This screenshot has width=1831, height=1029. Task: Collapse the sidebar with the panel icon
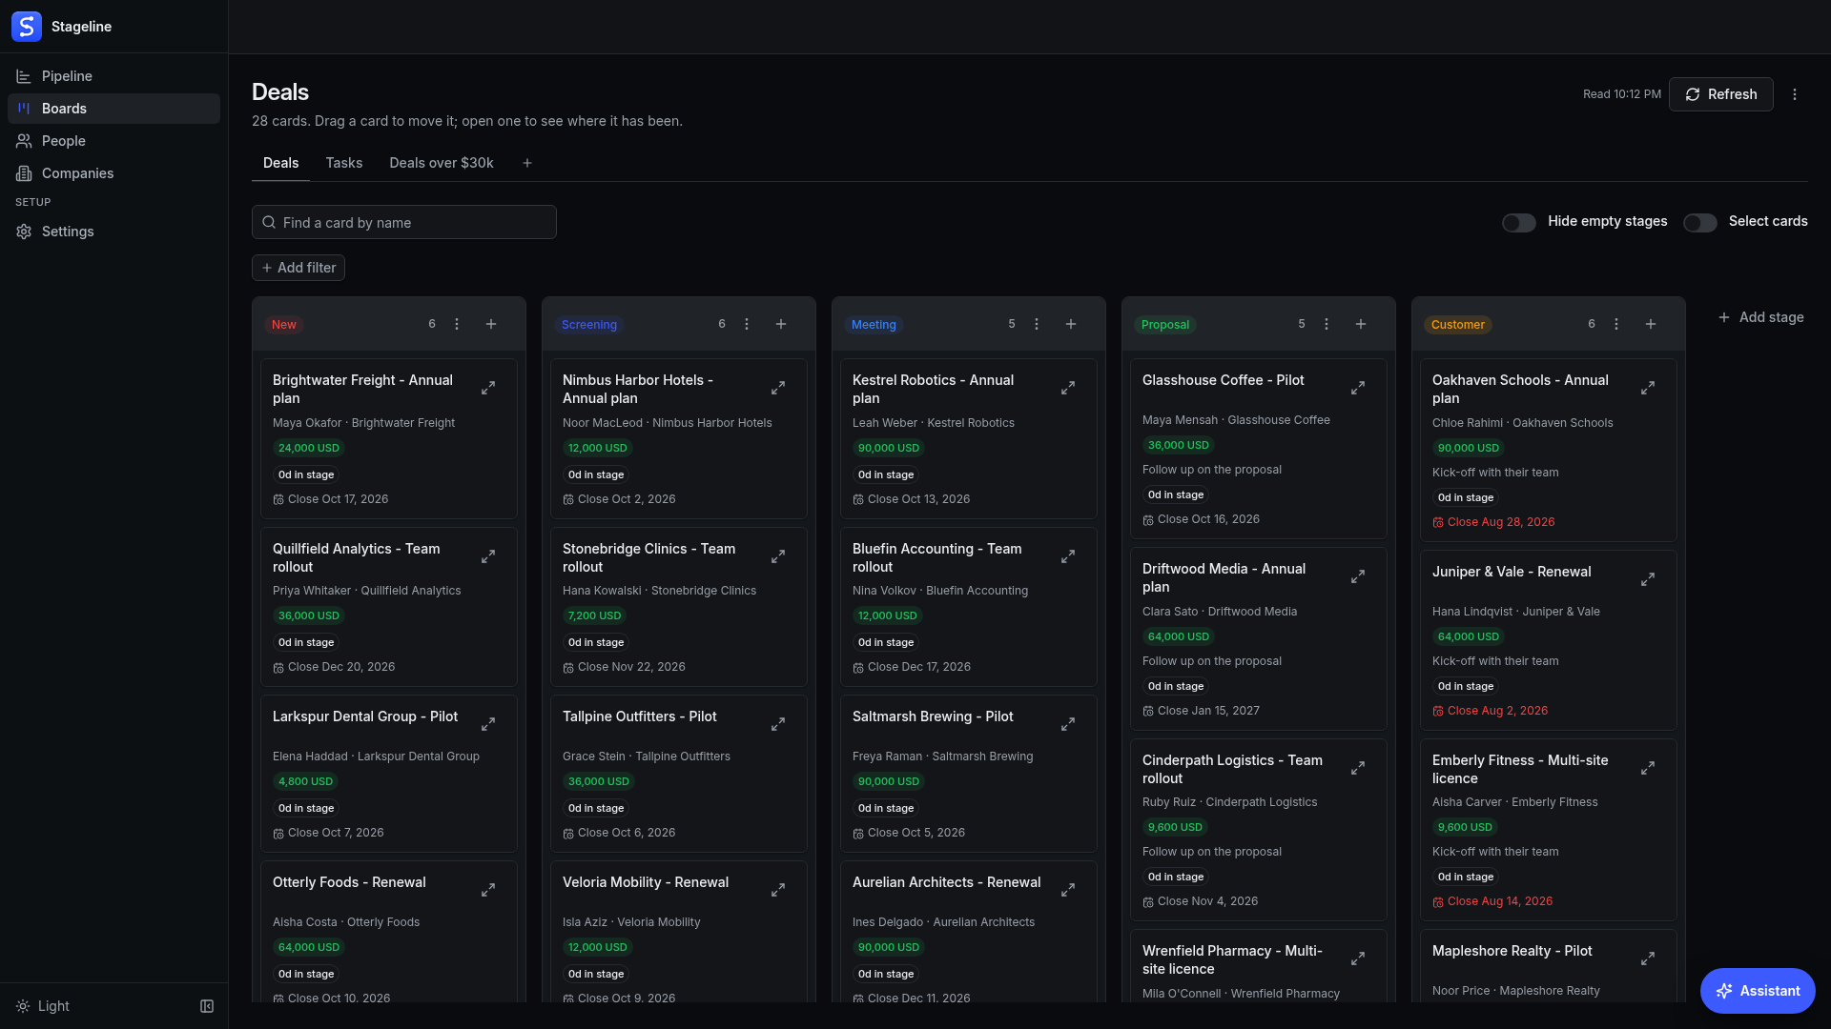point(207,1006)
